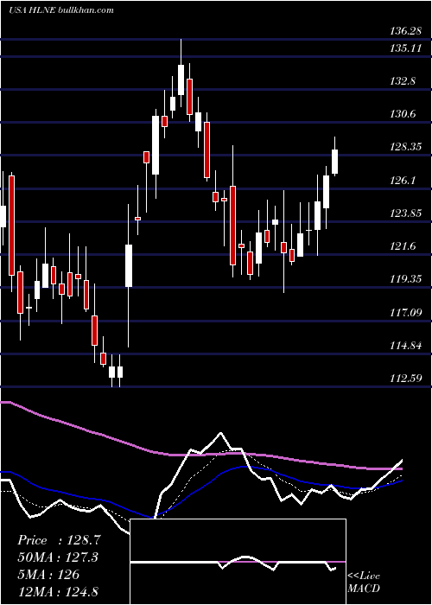Click the 130.6 price level label
Image resolution: width=432 pixels, height=605 pixels.
403,114
